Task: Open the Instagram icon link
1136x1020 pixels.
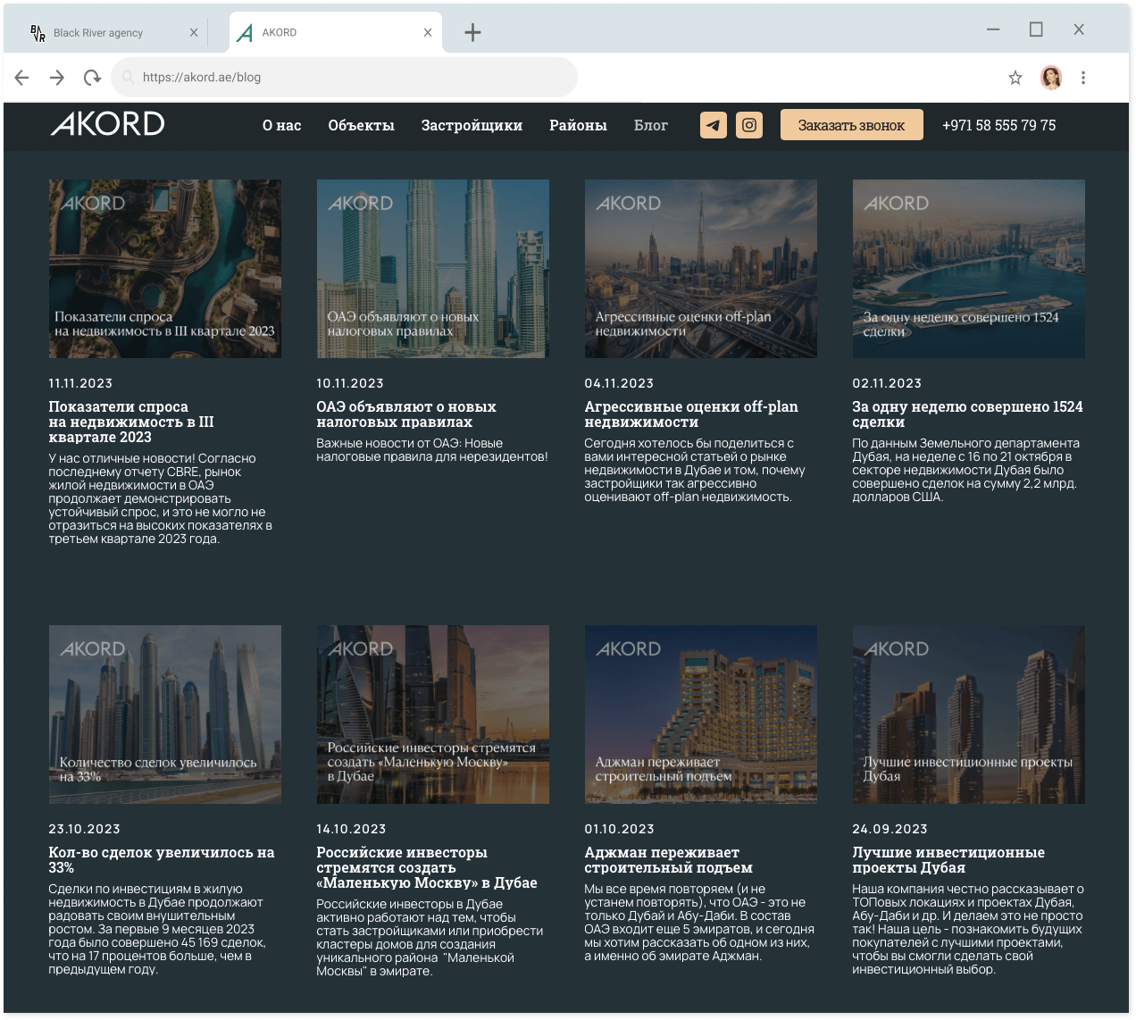Action: coord(749,125)
